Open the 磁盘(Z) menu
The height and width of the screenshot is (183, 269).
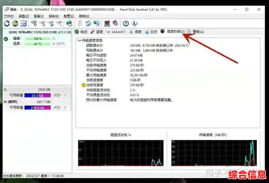(24, 16)
